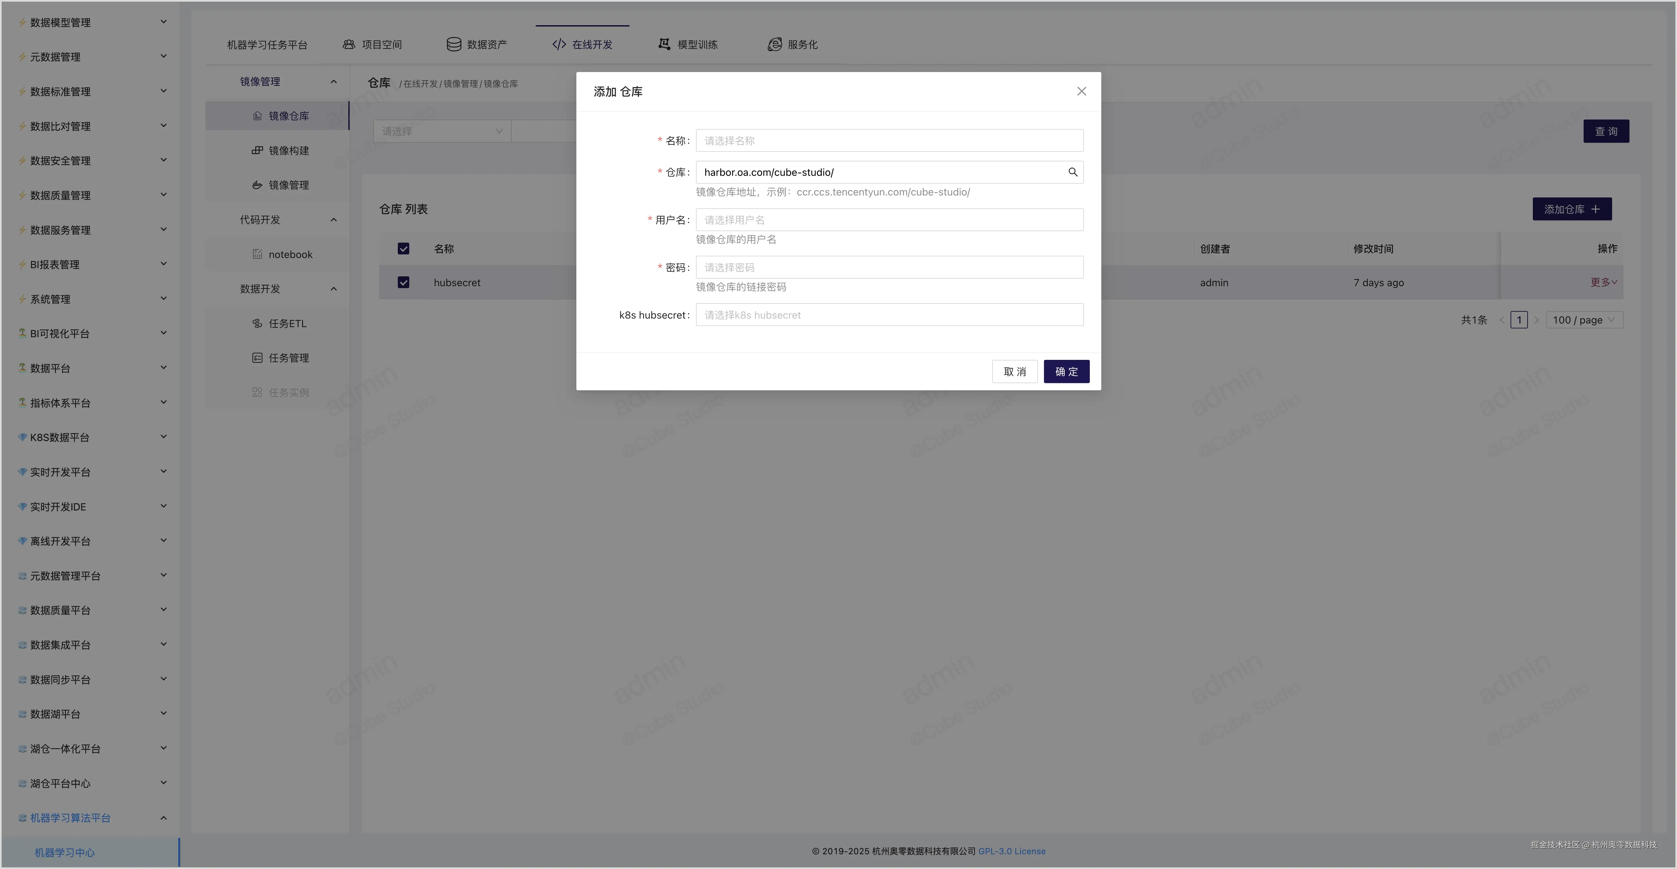
Task: Toggle the select-all checkbox in table header
Action: 404,248
